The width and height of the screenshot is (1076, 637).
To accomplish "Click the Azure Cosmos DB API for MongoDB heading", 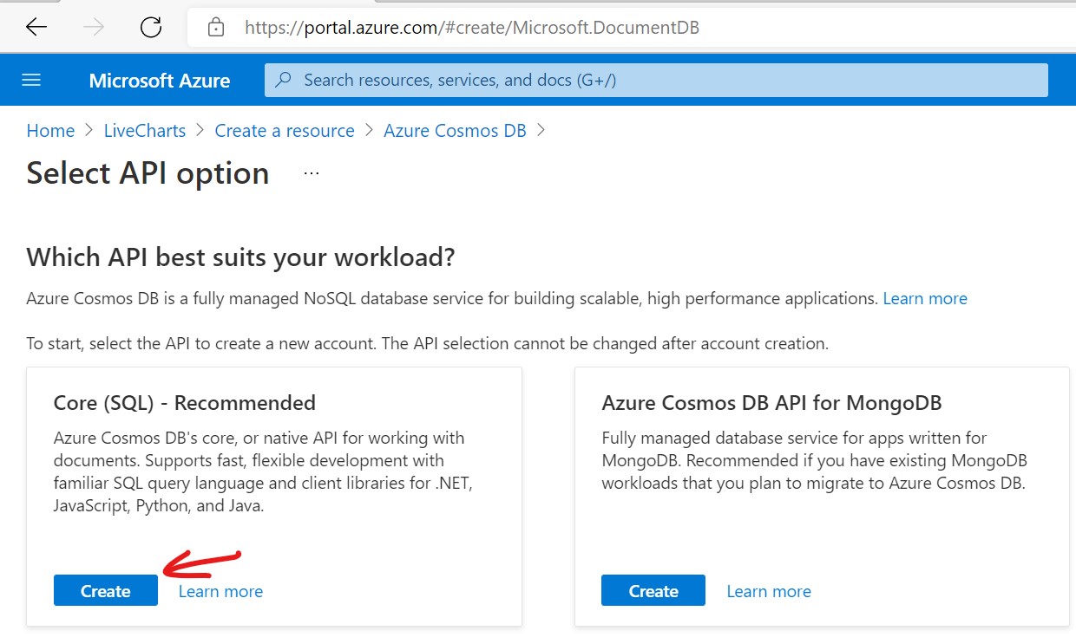I will point(771,403).
